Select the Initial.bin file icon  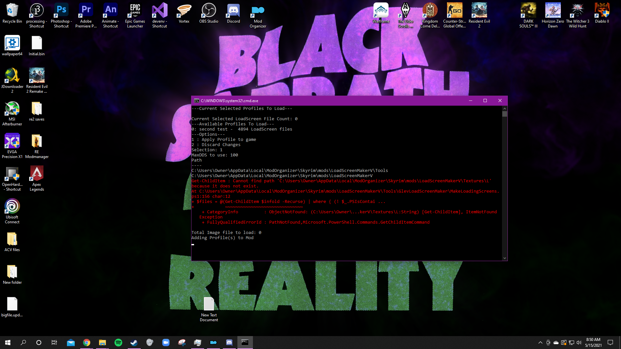37,46
